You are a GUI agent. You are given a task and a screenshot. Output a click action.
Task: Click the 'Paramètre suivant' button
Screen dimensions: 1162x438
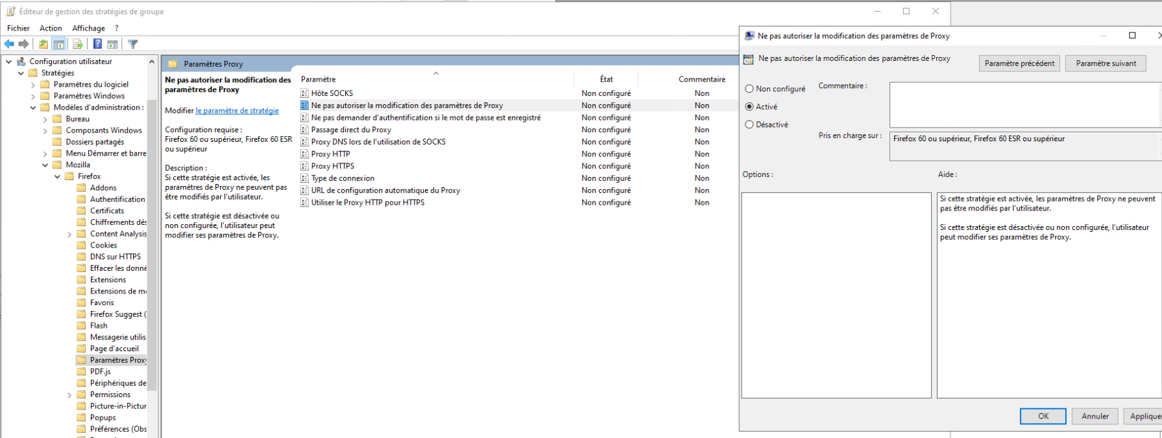[x=1106, y=63]
